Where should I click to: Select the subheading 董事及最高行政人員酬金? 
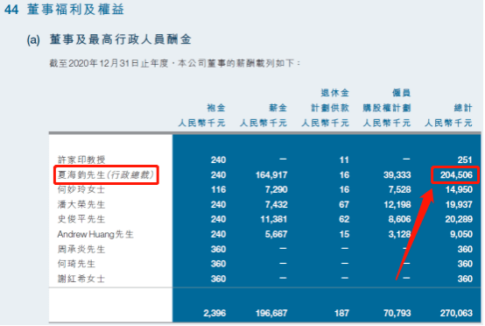click(x=120, y=39)
